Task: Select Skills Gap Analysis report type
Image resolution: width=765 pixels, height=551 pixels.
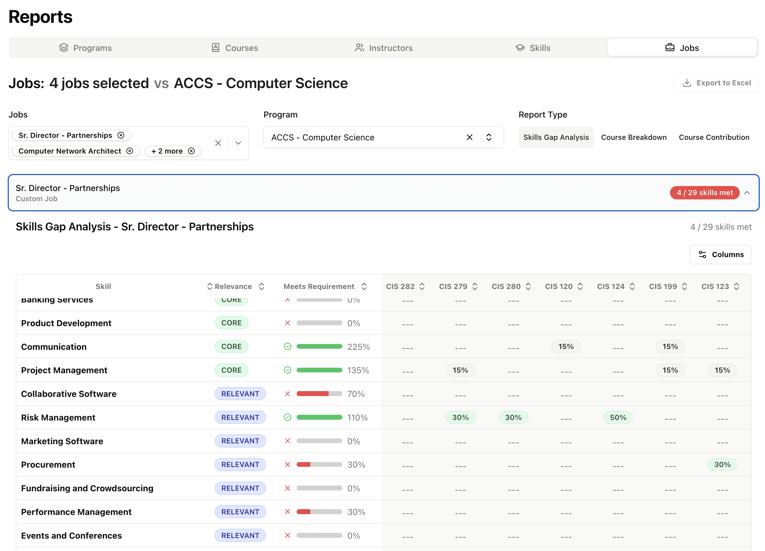Action: coord(556,137)
